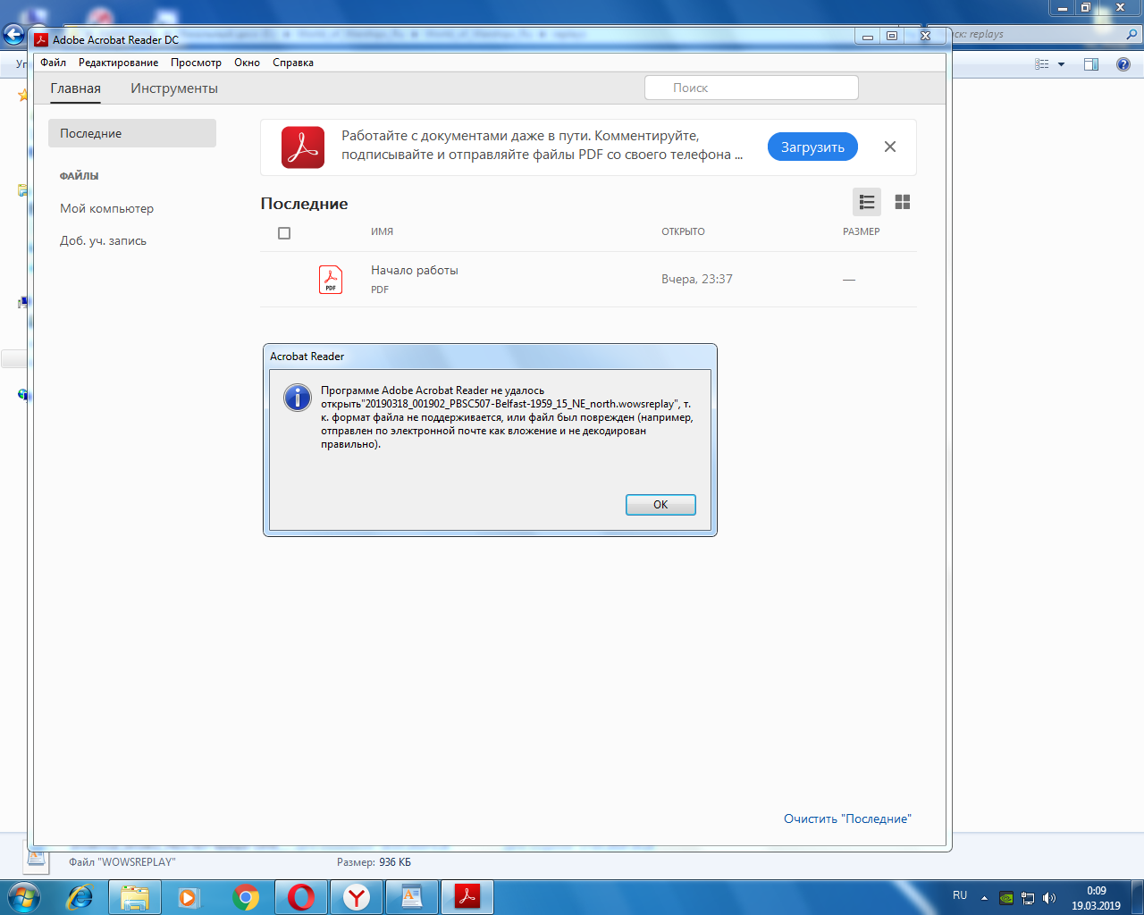Image resolution: width=1144 pixels, height=915 pixels.
Task: Switch to thumbnail grid view
Action: tap(903, 202)
